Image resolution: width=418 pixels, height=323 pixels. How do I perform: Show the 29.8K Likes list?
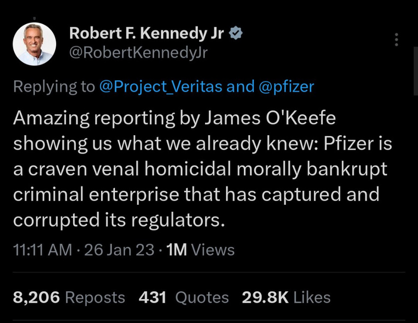click(x=286, y=297)
